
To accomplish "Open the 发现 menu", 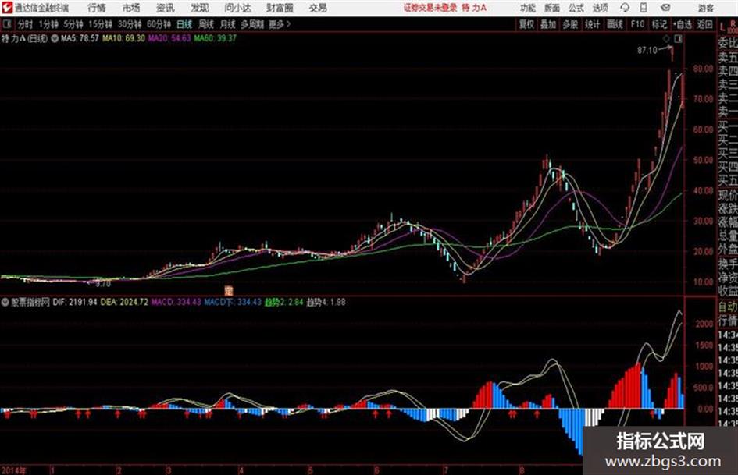I will (x=200, y=8).
